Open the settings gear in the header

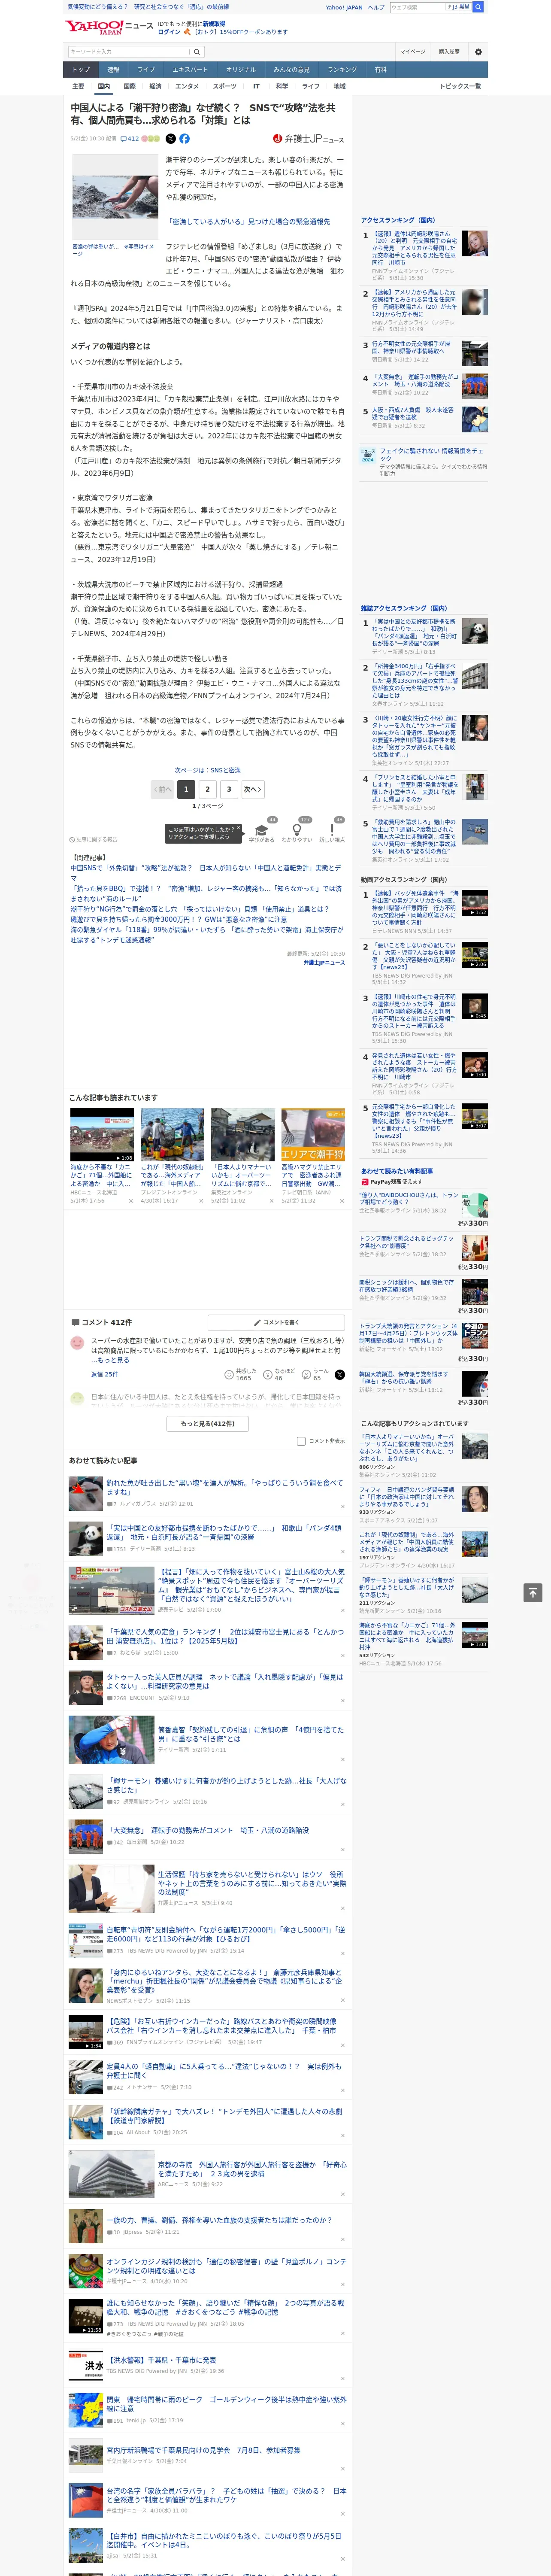[478, 51]
